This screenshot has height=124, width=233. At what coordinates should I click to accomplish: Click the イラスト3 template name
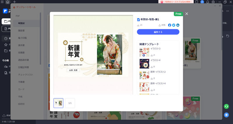(156, 49)
